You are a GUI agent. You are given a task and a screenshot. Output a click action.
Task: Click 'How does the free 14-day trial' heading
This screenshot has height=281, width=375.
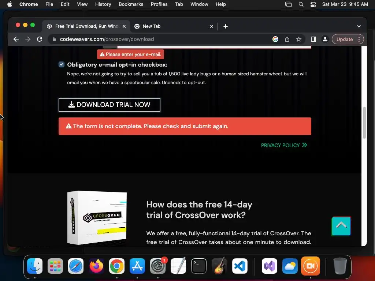[x=199, y=210]
